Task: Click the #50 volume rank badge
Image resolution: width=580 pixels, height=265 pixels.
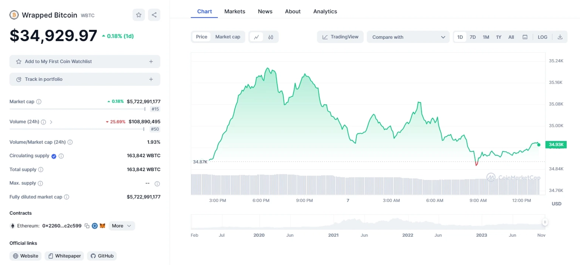Action: 155,129
